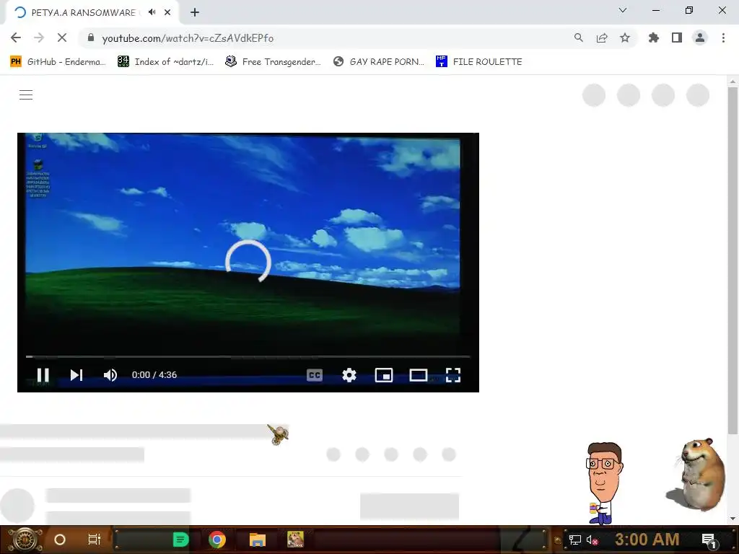Open the video settings gear
Image resolution: width=739 pixels, height=554 pixels.
point(349,375)
